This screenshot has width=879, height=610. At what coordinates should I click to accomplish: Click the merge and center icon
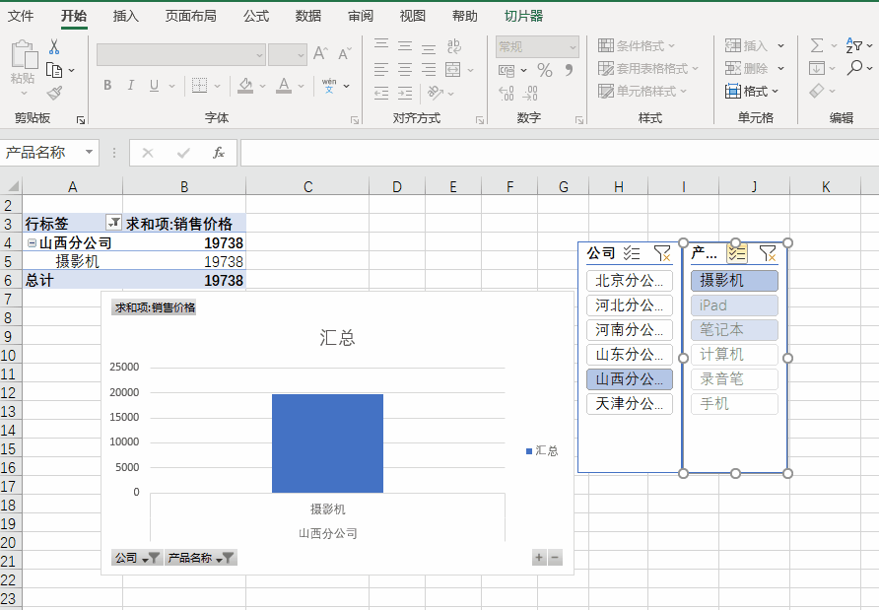(453, 70)
